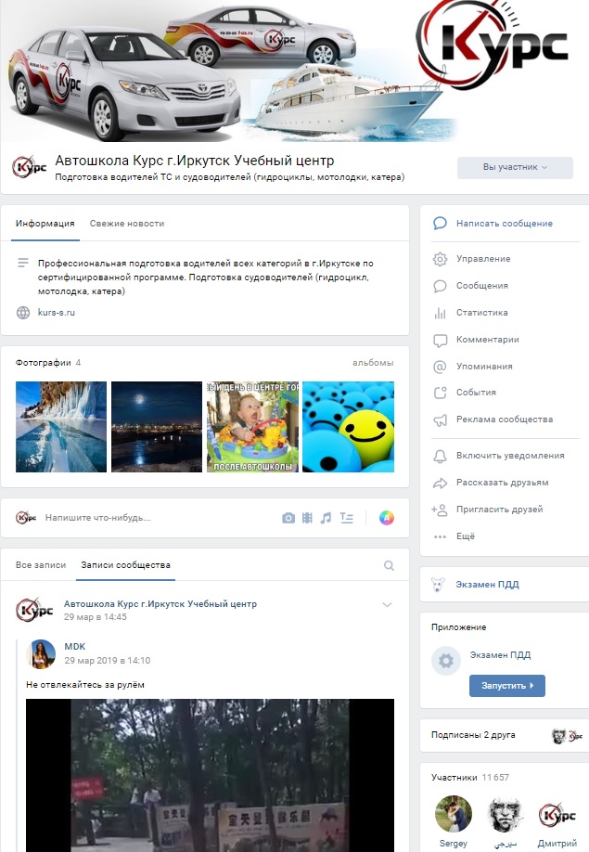This screenshot has height=852, width=589.
Task: Open the Реклама сообщества megaphone icon
Action: tap(440, 420)
